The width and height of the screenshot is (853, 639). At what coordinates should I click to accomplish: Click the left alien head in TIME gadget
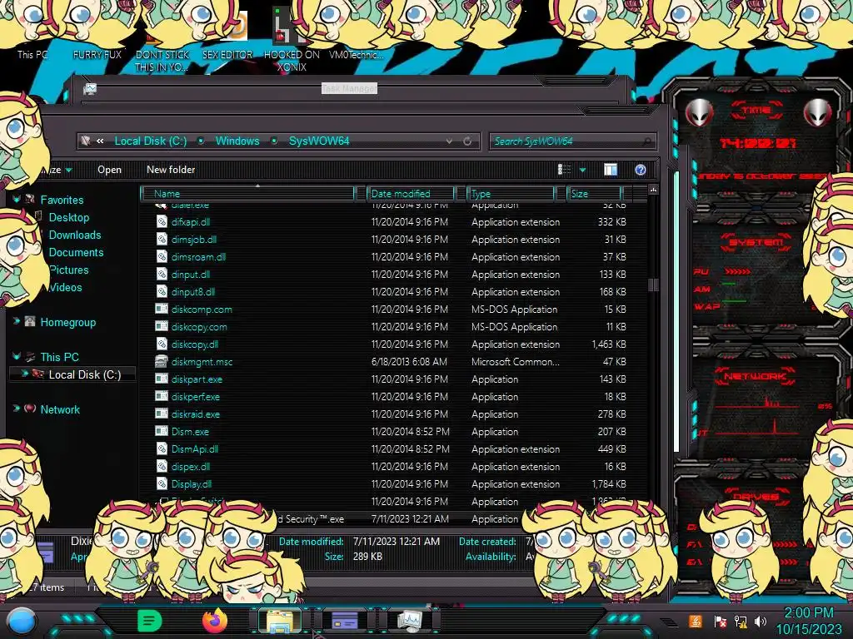(699, 112)
